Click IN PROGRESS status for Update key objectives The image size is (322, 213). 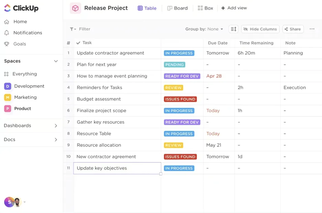[179, 168]
